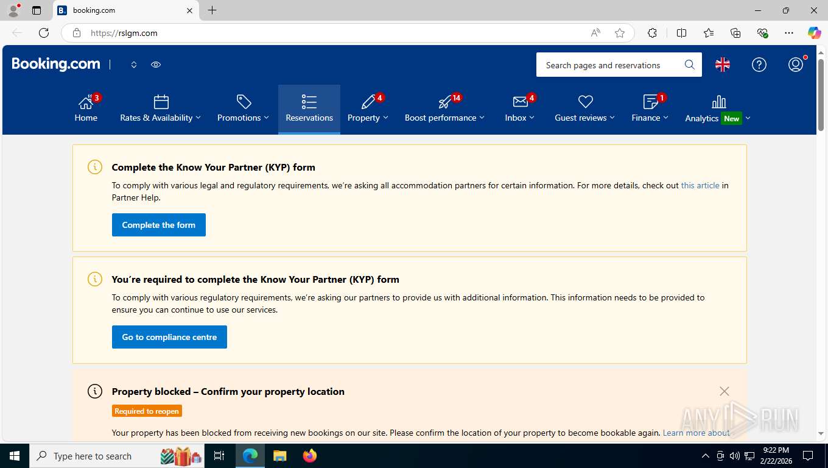Toggle the split screen icon
Image resolution: width=828 pixels, height=468 pixels.
pos(681,33)
